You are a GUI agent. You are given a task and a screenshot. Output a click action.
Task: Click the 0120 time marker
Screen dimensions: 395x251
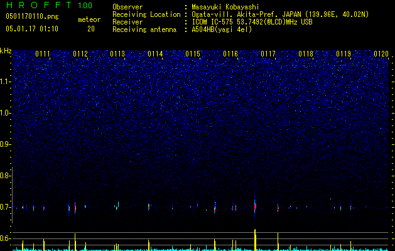[381, 54]
